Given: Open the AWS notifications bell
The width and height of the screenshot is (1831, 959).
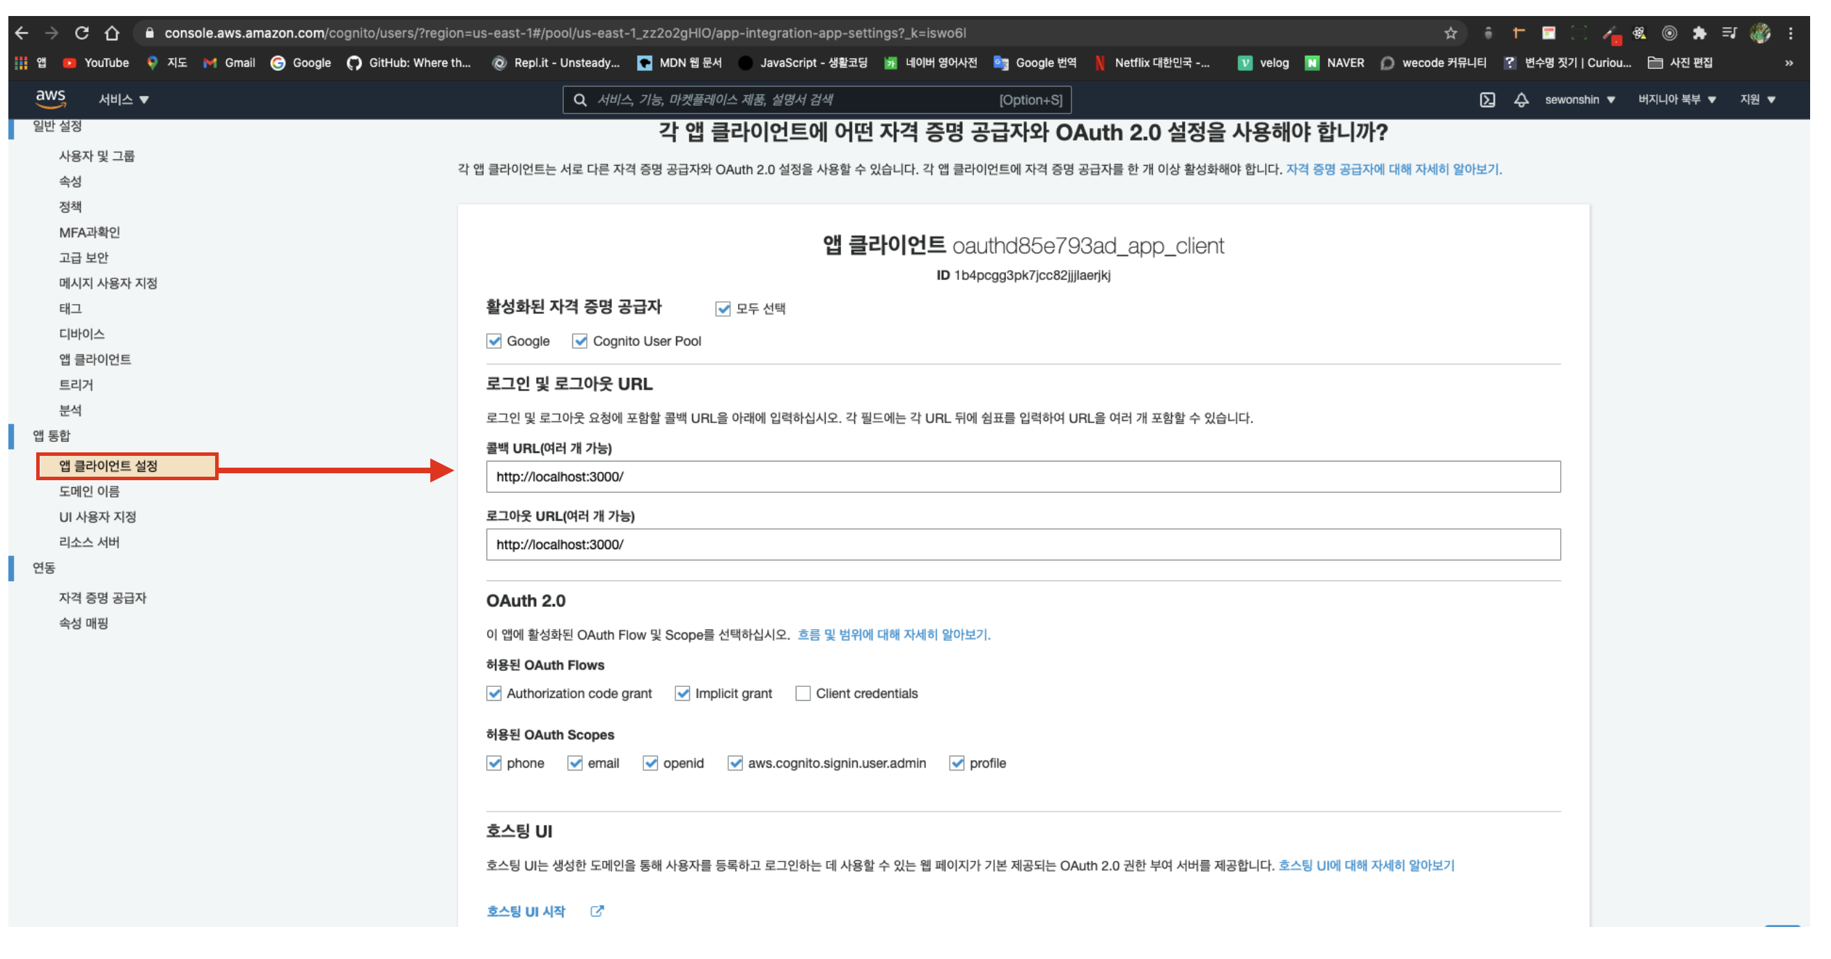Looking at the screenshot, I should tap(1520, 100).
